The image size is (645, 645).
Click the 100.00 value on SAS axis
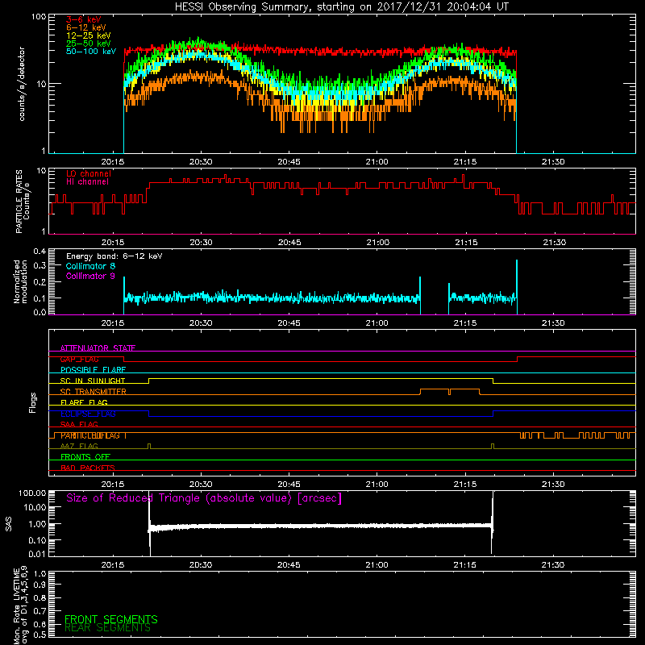(32, 493)
